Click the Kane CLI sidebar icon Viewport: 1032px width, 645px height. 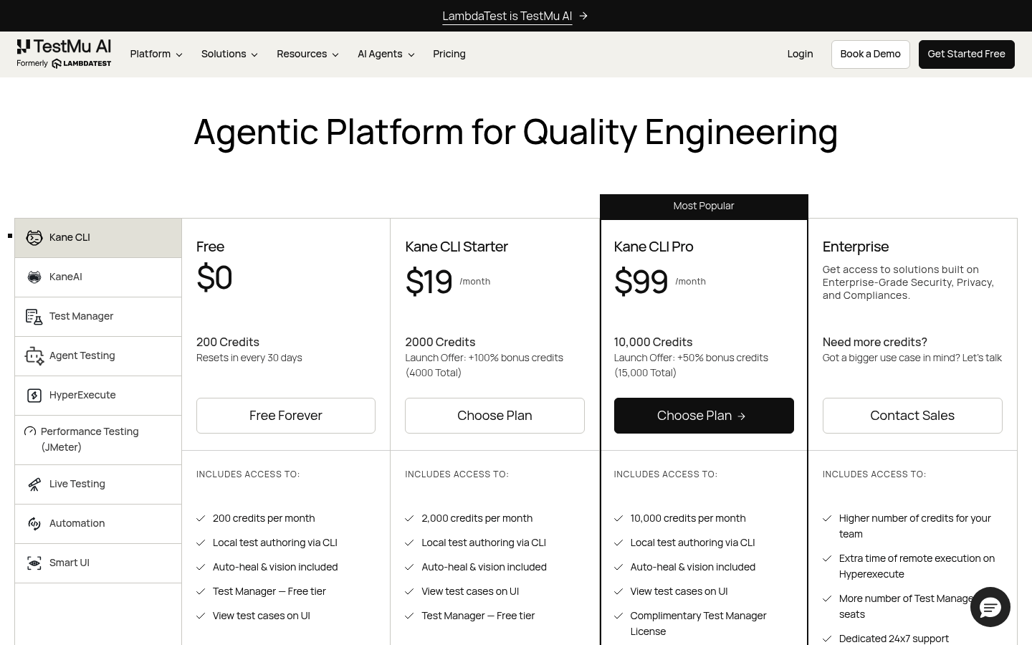(34, 238)
